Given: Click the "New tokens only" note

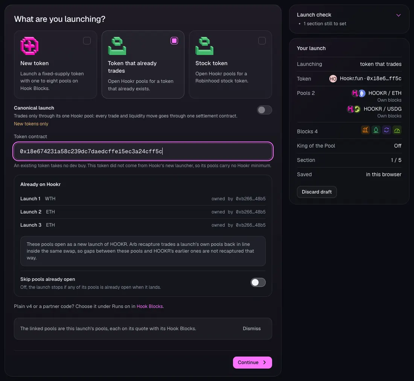Looking at the screenshot, I should tap(31, 124).
